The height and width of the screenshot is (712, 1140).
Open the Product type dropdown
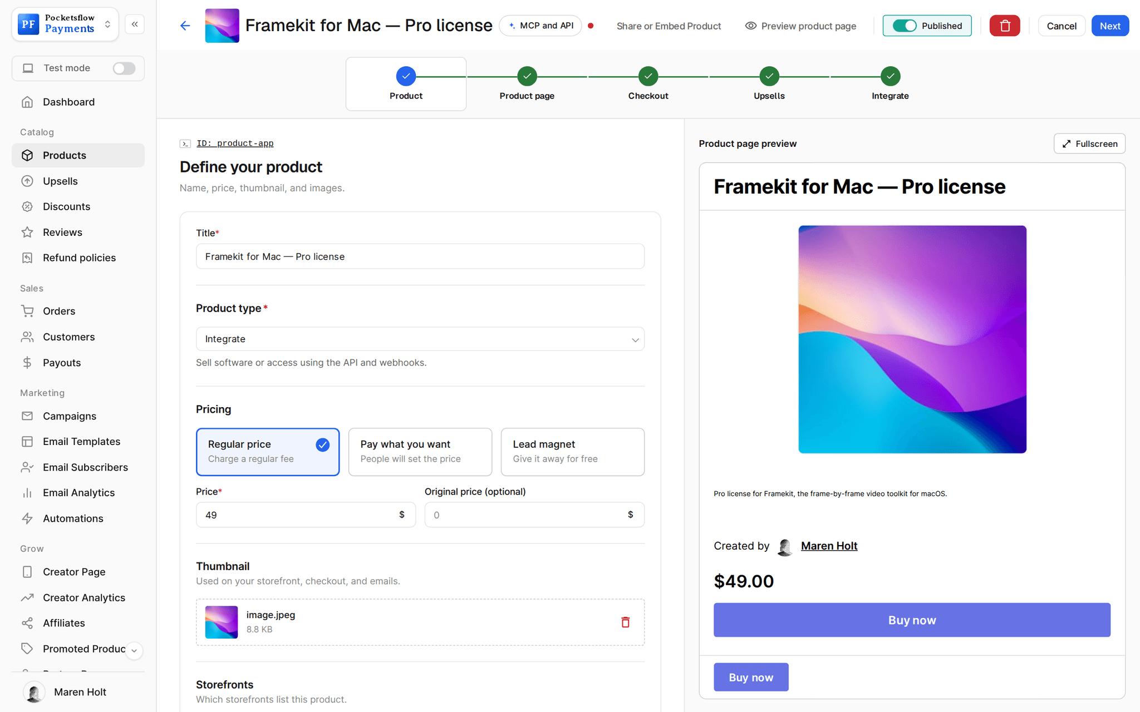(420, 339)
